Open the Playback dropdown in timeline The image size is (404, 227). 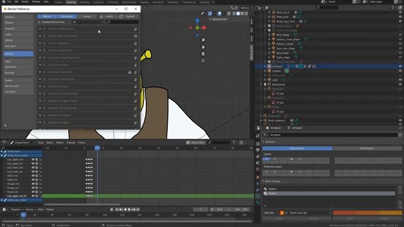17,209
